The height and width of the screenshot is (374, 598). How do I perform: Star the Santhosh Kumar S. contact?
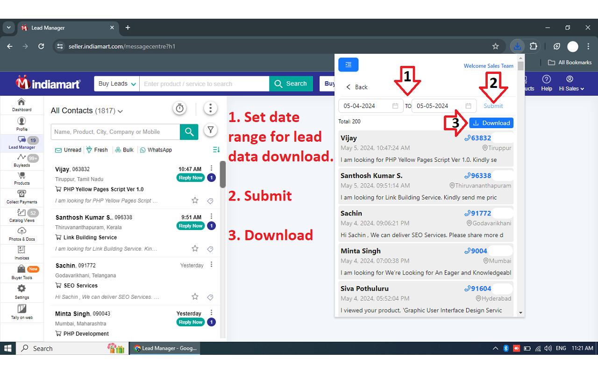[x=195, y=249]
